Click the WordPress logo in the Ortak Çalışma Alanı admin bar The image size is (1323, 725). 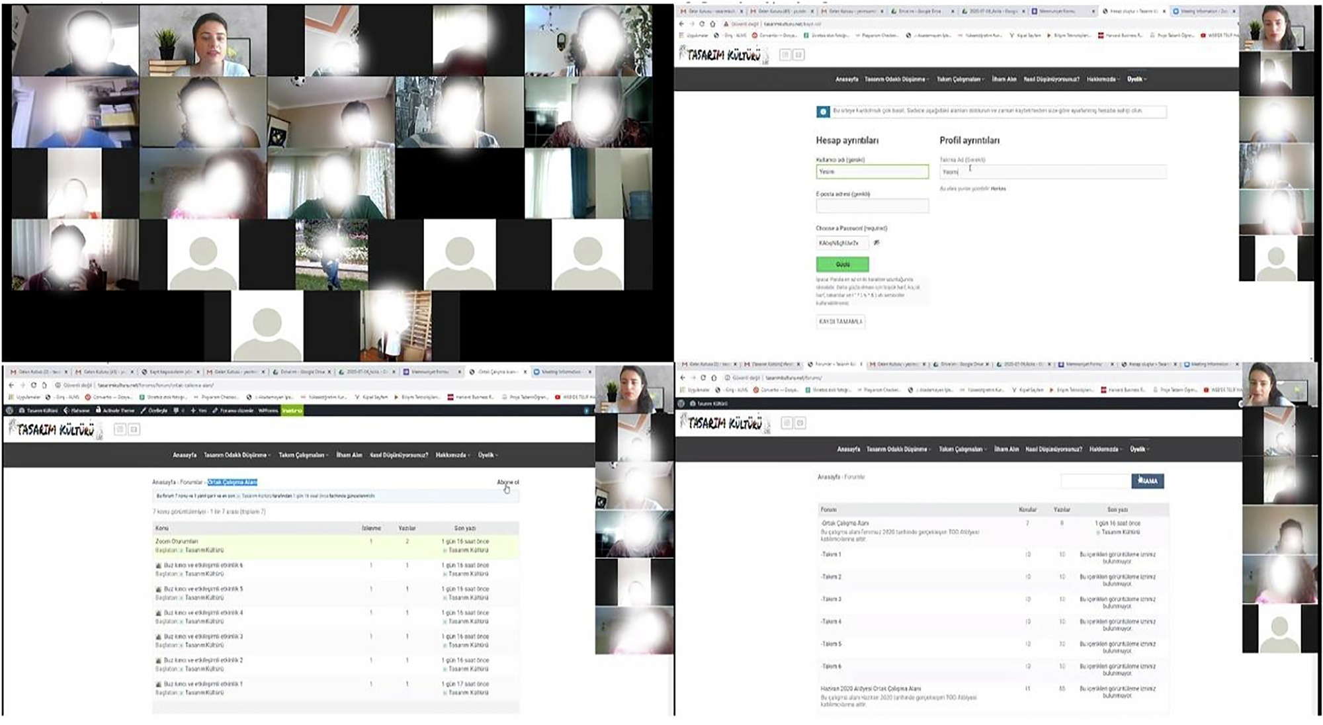tap(10, 411)
